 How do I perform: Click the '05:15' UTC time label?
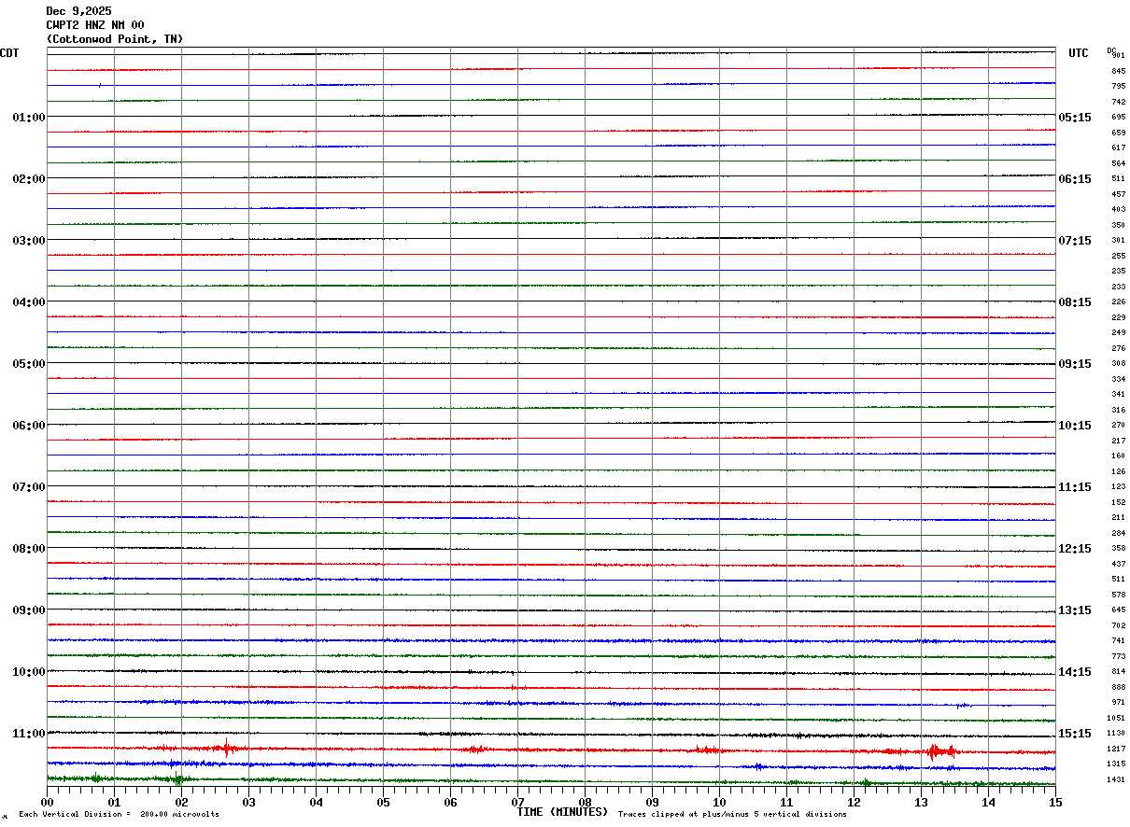1075,118
